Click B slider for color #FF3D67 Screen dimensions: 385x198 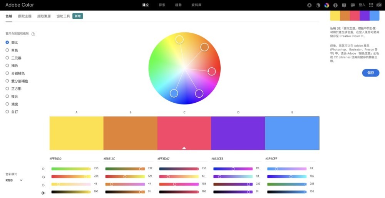[x=179, y=184]
